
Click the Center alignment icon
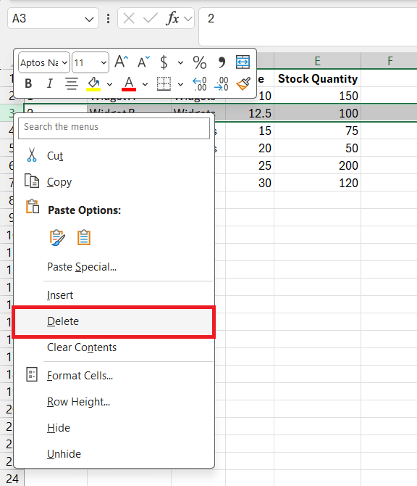click(72, 83)
